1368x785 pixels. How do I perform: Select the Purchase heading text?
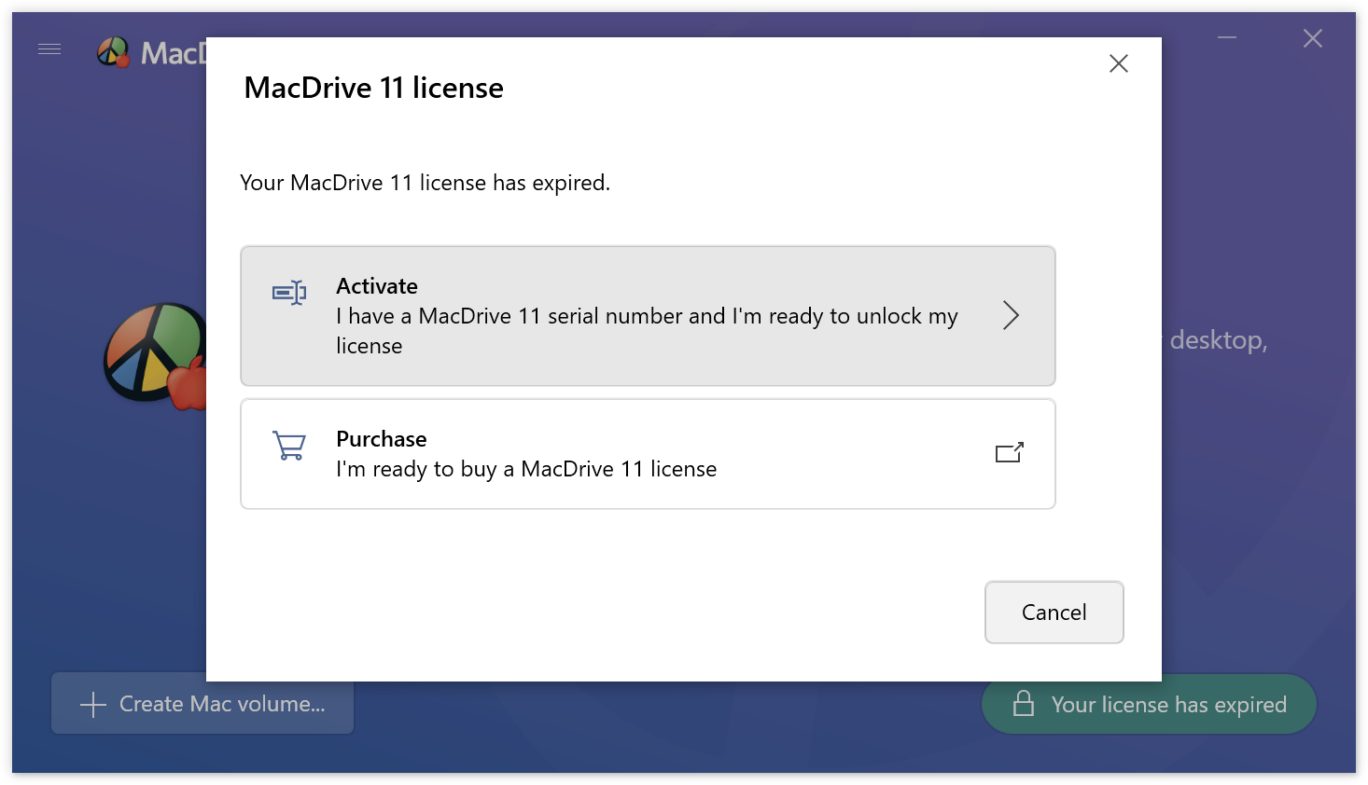[x=381, y=439]
